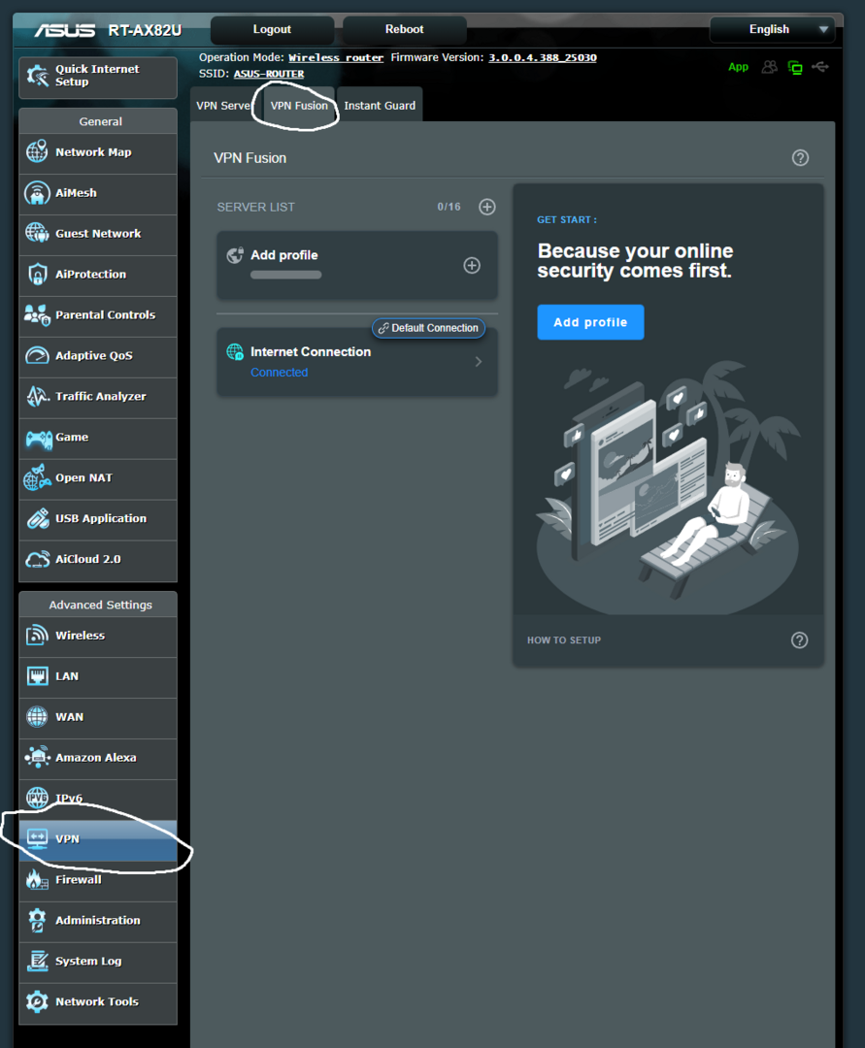This screenshot has width=865, height=1048.
Task: Open the connected clients icon
Action: coord(769,67)
